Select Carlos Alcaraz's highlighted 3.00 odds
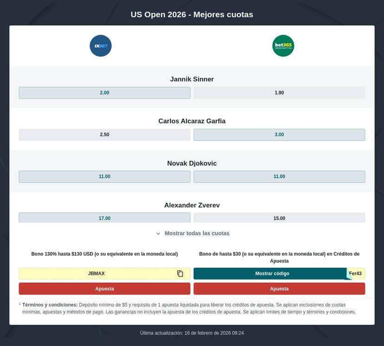The image size is (384, 346). [x=280, y=135]
